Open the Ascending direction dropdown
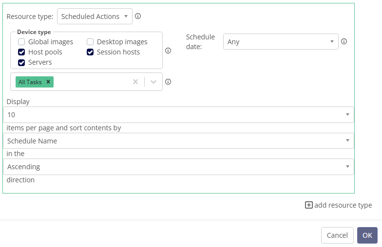This screenshot has width=382, height=247. [178, 167]
